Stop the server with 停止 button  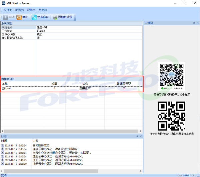pos(22,17)
